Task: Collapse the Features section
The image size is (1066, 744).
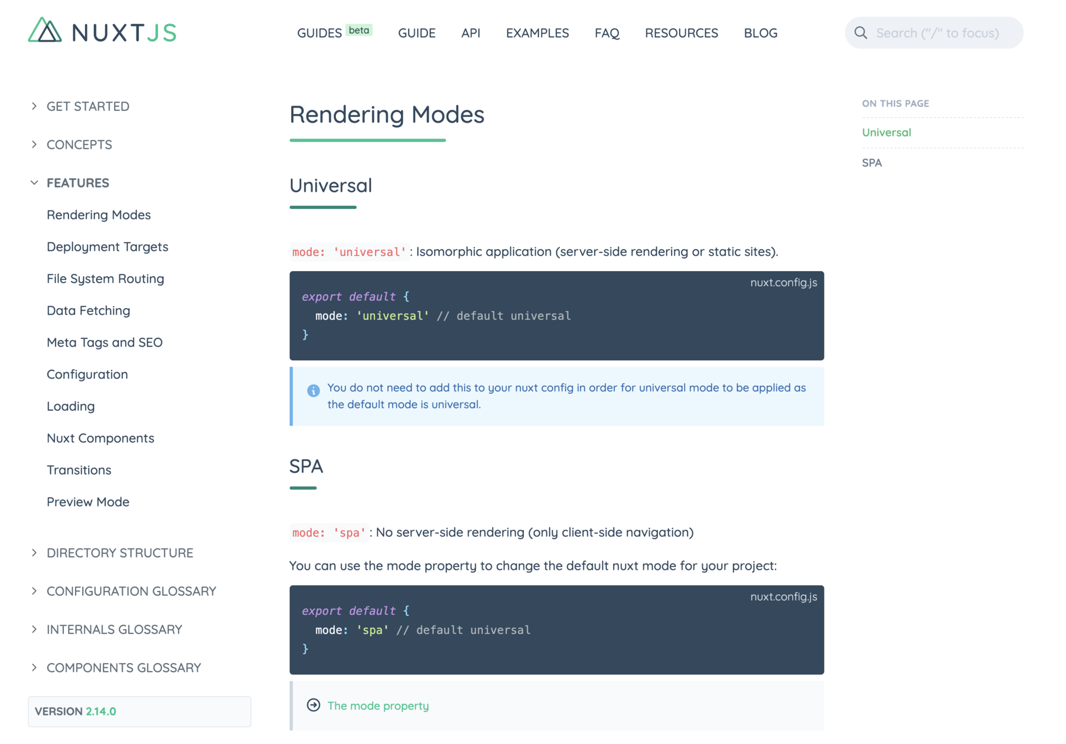Action: [34, 182]
